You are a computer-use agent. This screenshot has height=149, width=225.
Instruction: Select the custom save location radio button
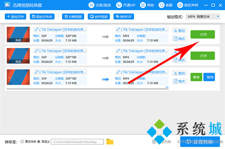[39, 142]
